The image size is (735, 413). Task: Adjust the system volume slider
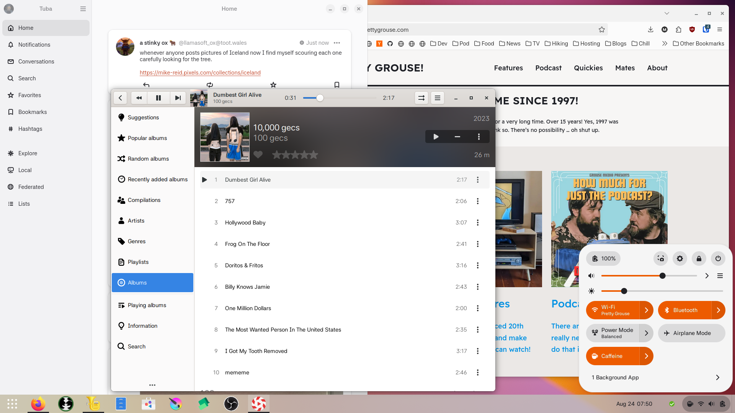click(x=649, y=276)
